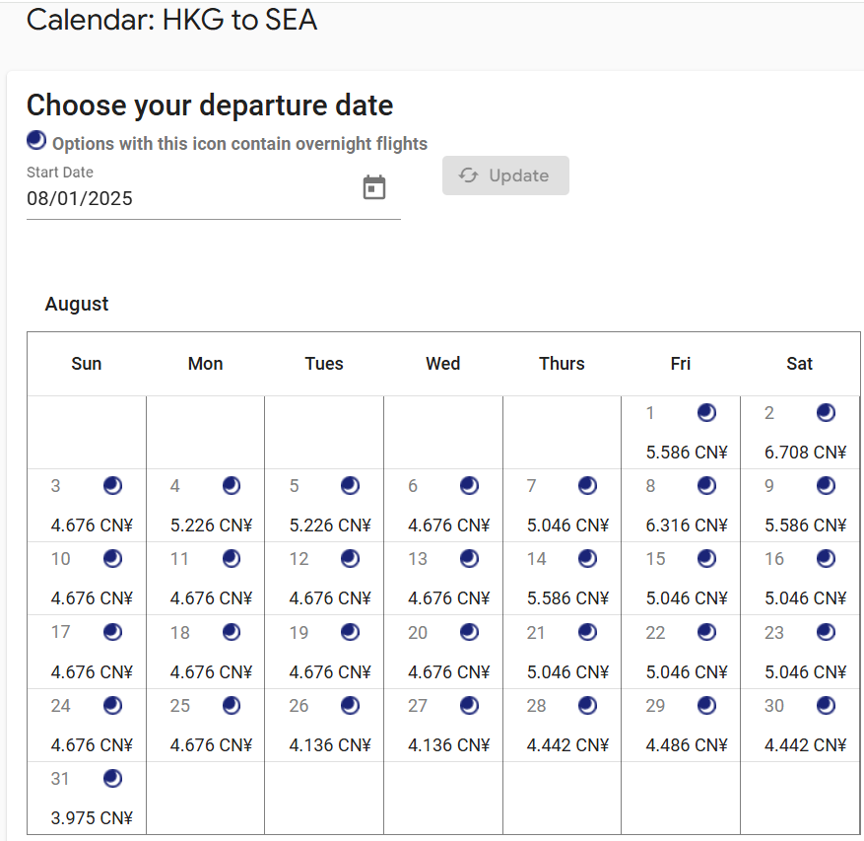Select August 14 priced 5.586 CN¥
The height and width of the screenshot is (841, 864).
562,579
